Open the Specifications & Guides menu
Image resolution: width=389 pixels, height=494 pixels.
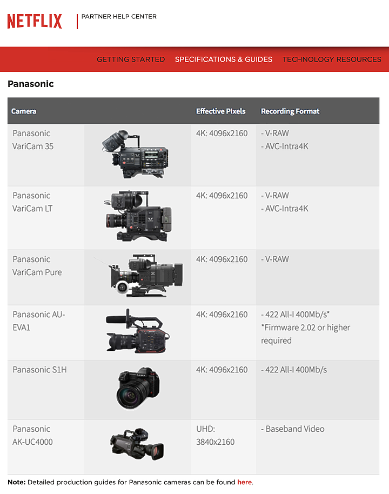click(x=223, y=59)
